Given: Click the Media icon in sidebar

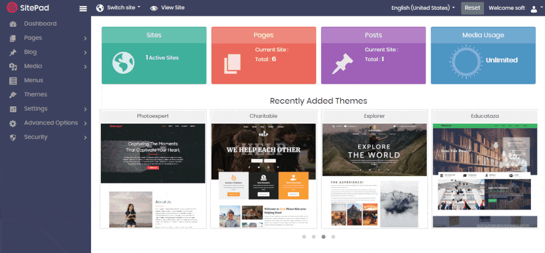Looking at the screenshot, I should click(13, 67).
